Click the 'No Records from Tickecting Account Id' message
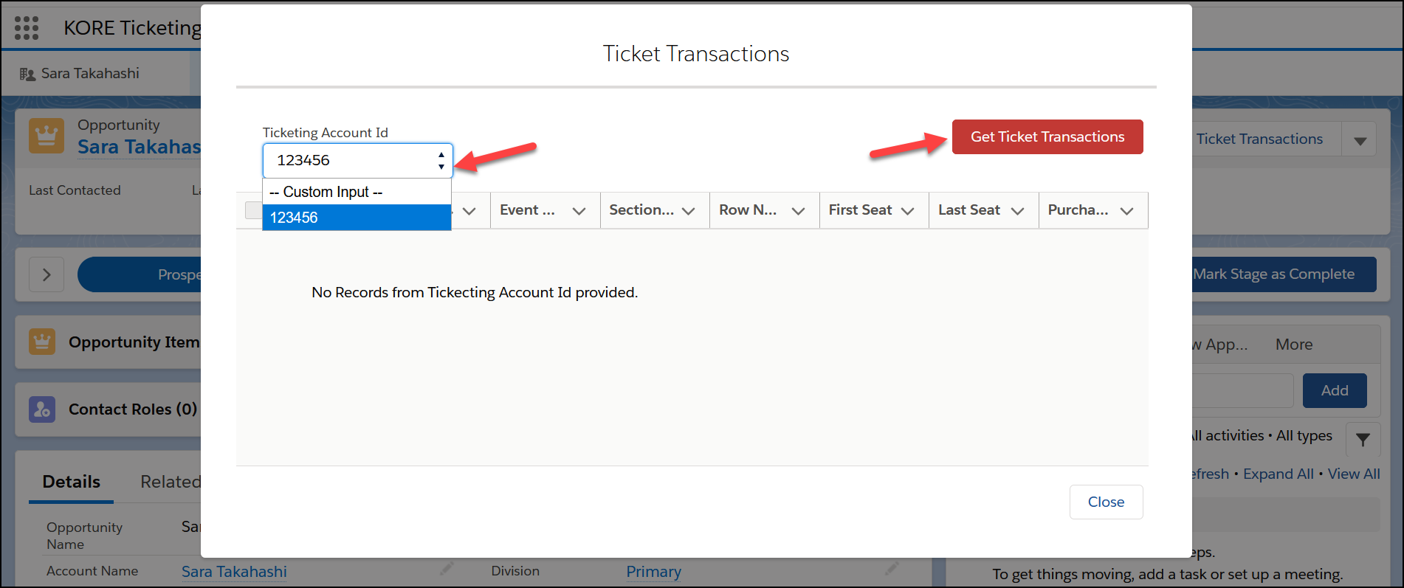Image resolution: width=1404 pixels, height=588 pixels. tap(475, 292)
